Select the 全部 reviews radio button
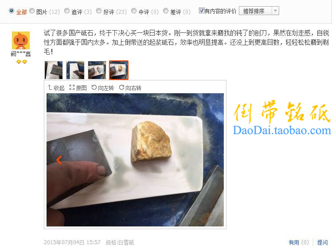The image size is (335, 246). pyautogui.click(x=12, y=11)
